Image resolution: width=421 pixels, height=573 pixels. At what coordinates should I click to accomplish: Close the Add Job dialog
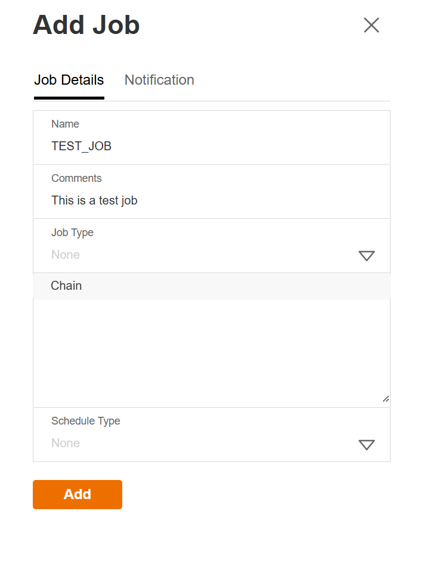point(371,25)
